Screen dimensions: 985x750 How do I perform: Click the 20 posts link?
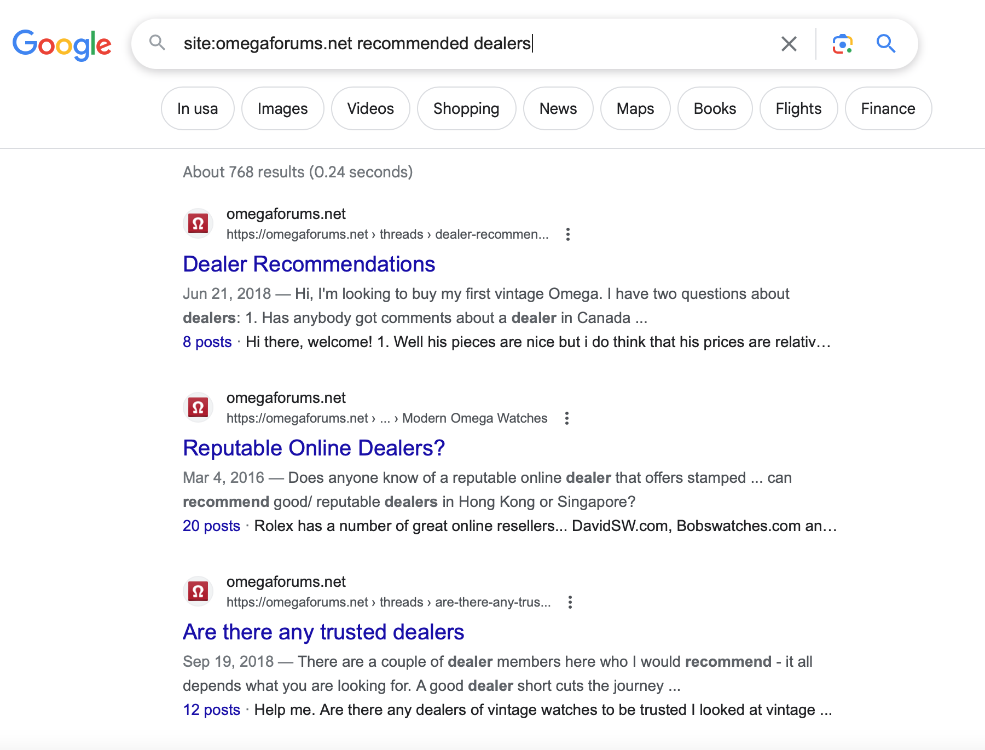pos(211,526)
